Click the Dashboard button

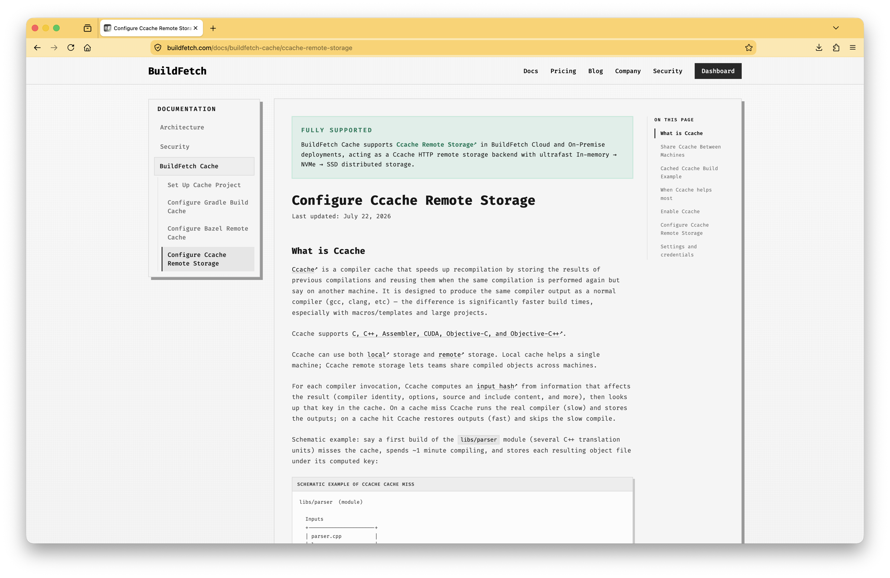coord(718,71)
